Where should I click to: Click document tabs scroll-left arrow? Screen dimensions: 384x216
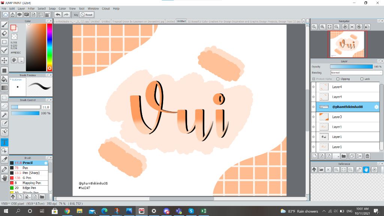(x=303, y=21)
